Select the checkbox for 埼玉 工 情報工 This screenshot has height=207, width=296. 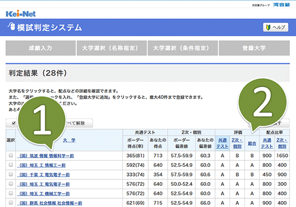[11, 165]
